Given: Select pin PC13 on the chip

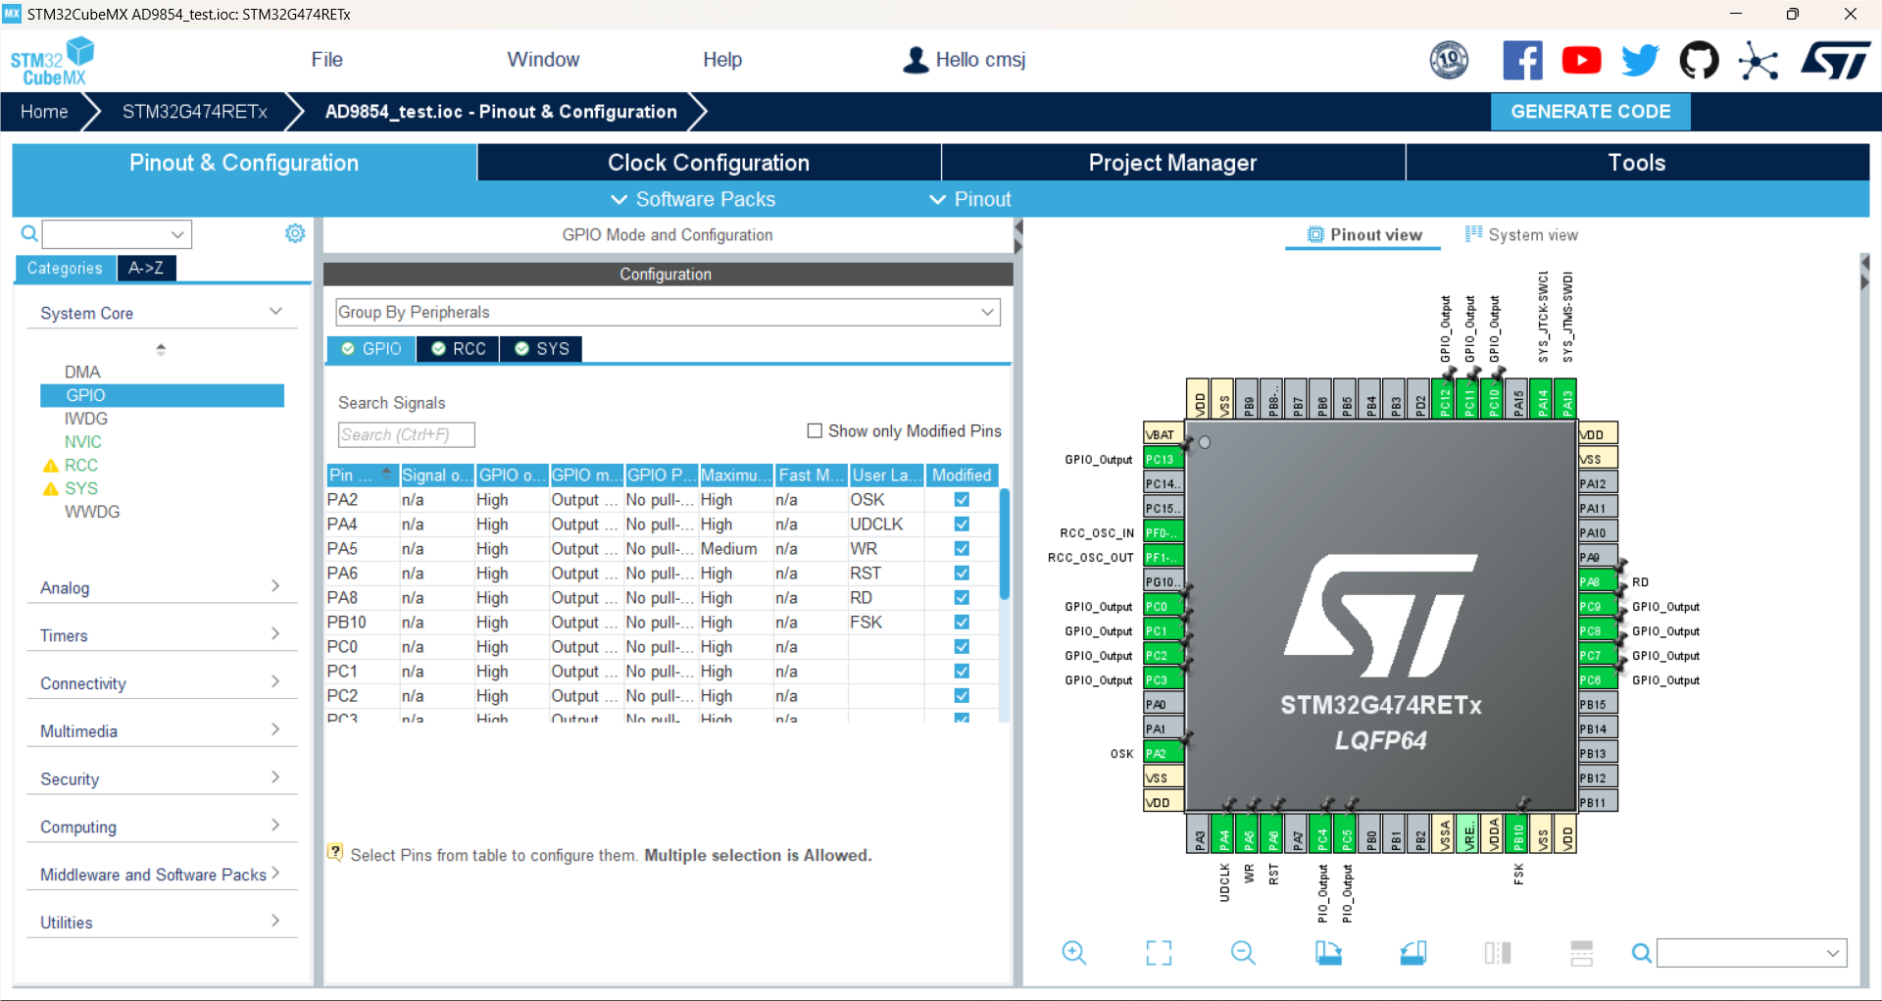Looking at the screenshot, I should click(1164, 459).
